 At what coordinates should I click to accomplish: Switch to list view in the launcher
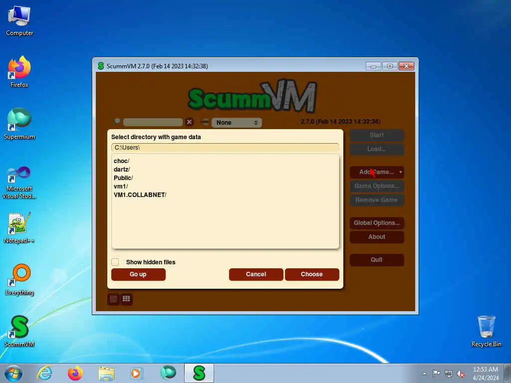click(113, 299)
